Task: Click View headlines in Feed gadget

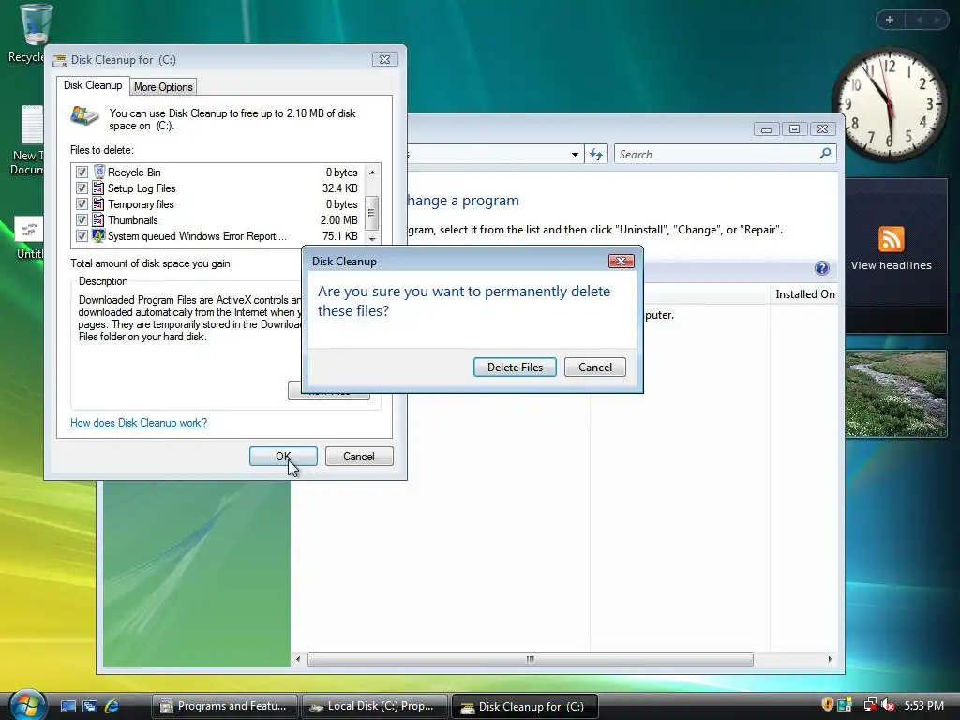Action: point(891,265)
